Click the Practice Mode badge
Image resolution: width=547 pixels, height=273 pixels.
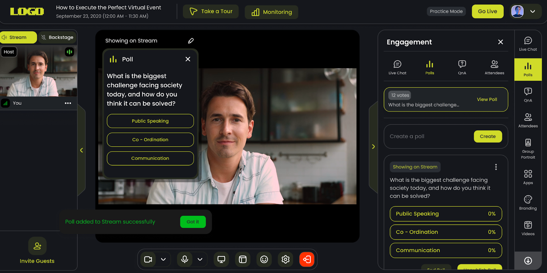[446, 11]
